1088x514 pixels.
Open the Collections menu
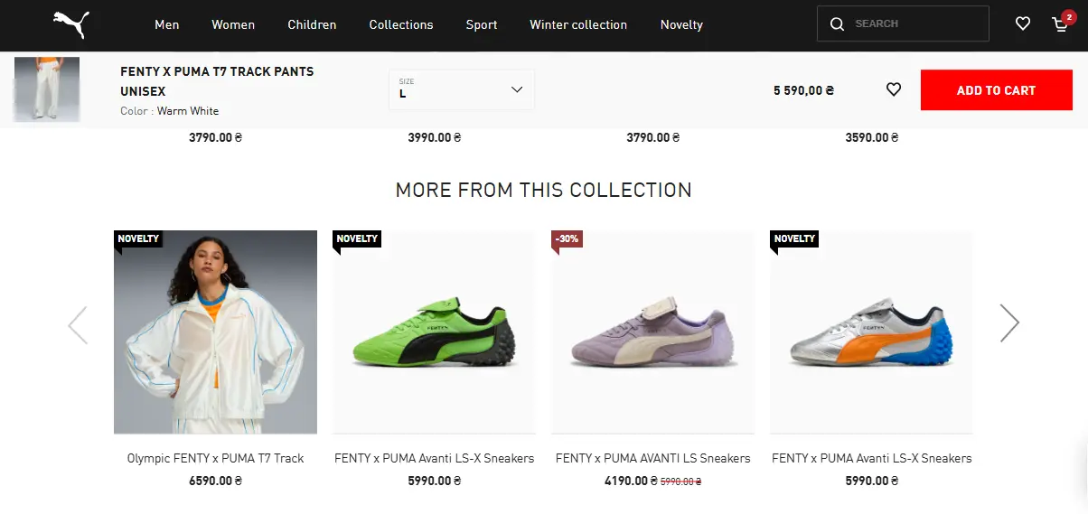[x=401, y=24]
